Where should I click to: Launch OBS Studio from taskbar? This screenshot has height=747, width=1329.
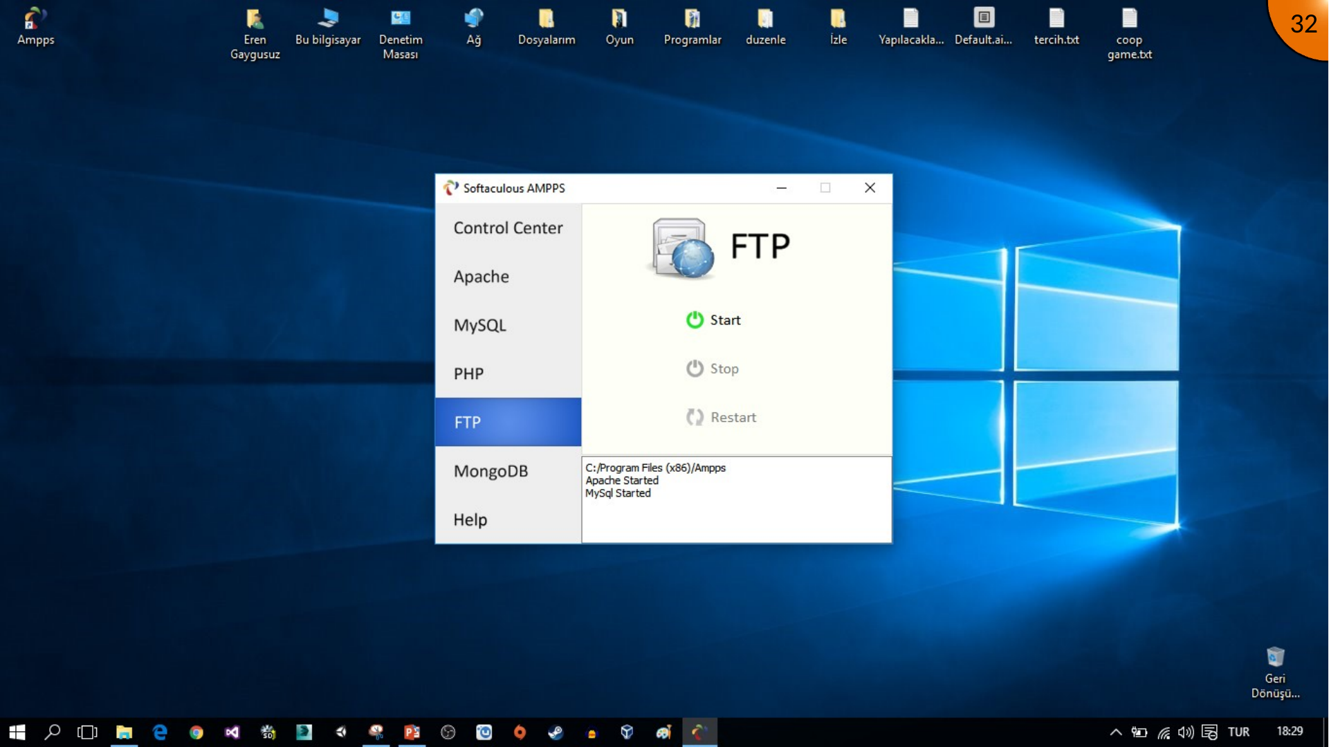click(448, 732)
